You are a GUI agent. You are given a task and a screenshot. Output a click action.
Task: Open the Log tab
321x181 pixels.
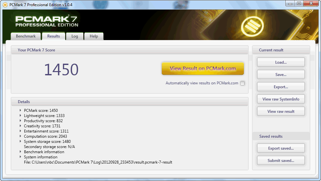[x=75, y=36]
